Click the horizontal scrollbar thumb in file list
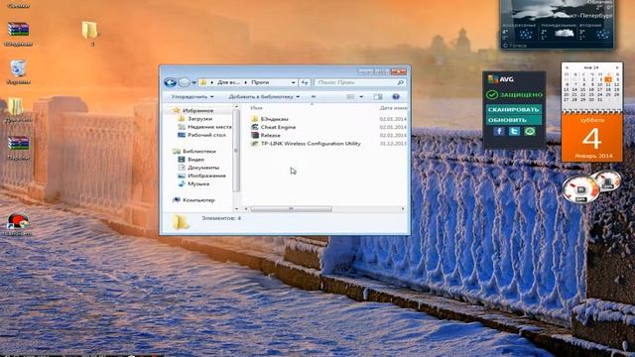Screen dimensions: 635x357 click(291, 209)
